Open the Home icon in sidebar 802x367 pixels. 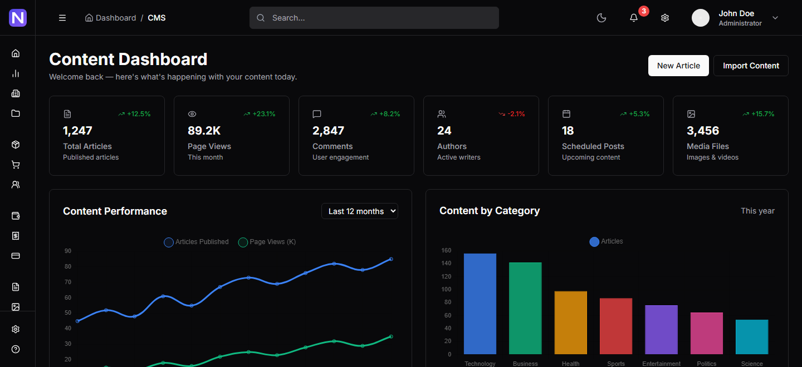tap(16, 53)
